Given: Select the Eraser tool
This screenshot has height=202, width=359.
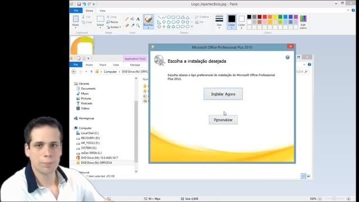Looking at the screenshot, I should (127, 25).
